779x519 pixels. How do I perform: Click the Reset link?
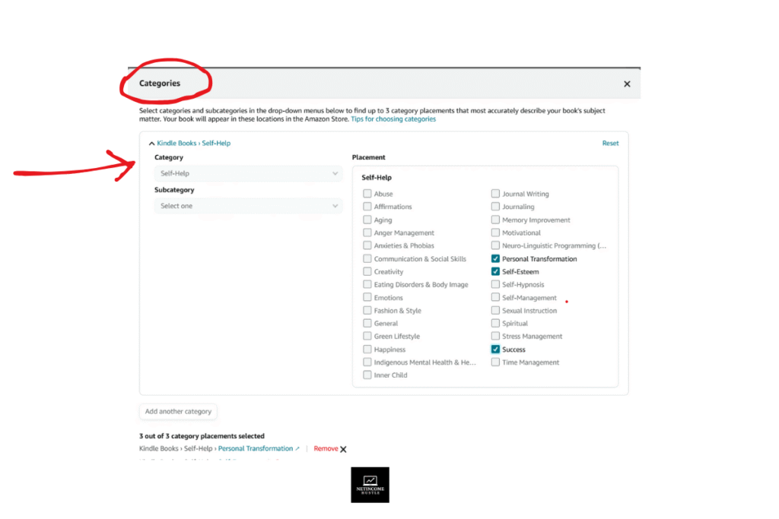point(610,143)
